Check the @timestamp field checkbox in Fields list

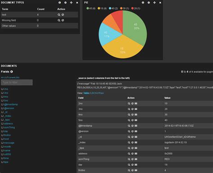2,104
